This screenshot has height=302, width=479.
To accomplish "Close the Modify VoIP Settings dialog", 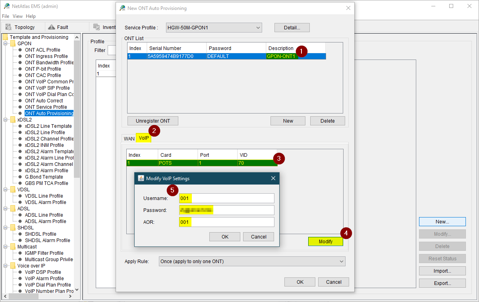I will click(273, 179).
